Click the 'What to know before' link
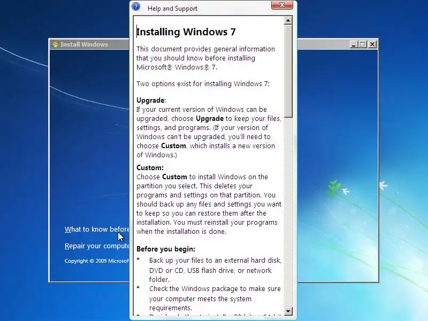Screen dimensions: 428x321 click(x=97, y=230)
